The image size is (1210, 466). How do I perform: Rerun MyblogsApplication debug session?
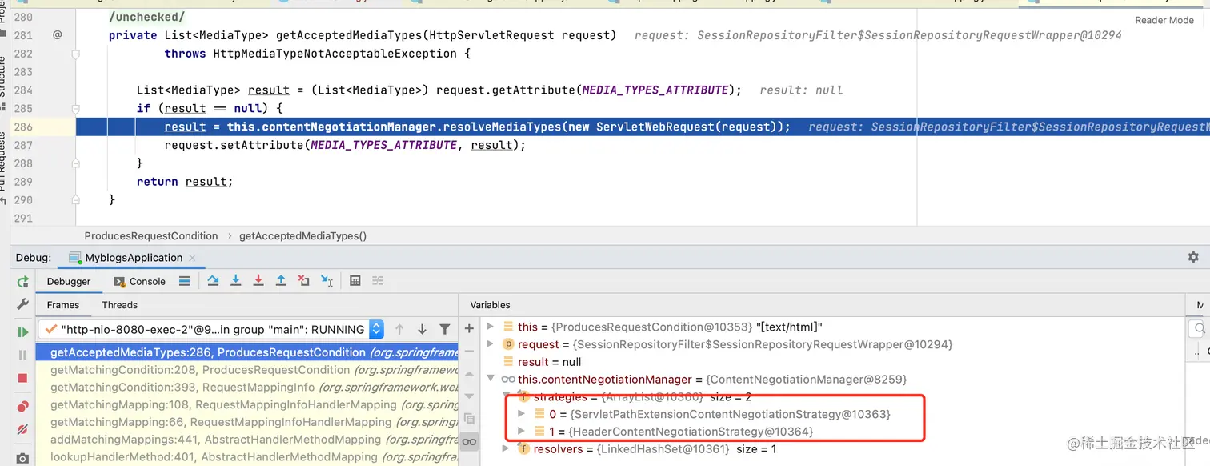(23, 282)
